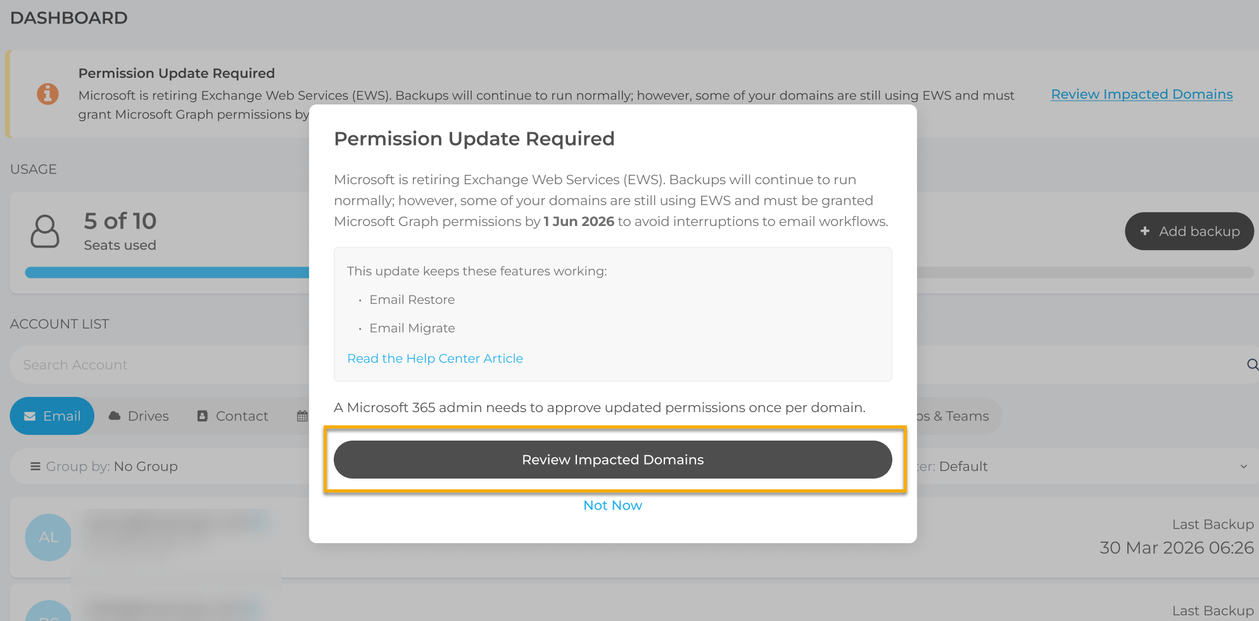This screenshot has height=621, width=1259.
Task: Click the user seats icon
Action: tap(45, 231)
